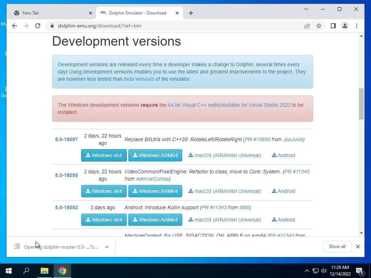Screen dimensions: 371x278
Task: Open the volume control speaker icon
Action: click(324, 271)
